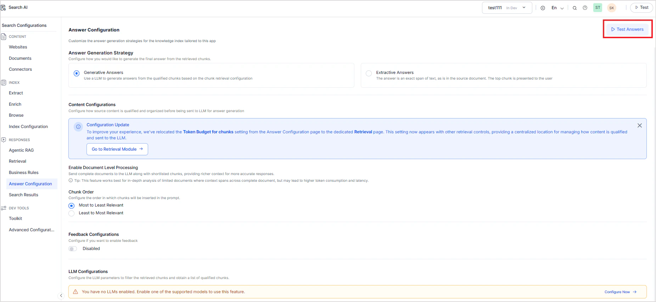Image resolution: width=656 pixels, height=302 pixels.
Task: Toggle the Feedback Configurations switch
Action: tap(73, 249)
